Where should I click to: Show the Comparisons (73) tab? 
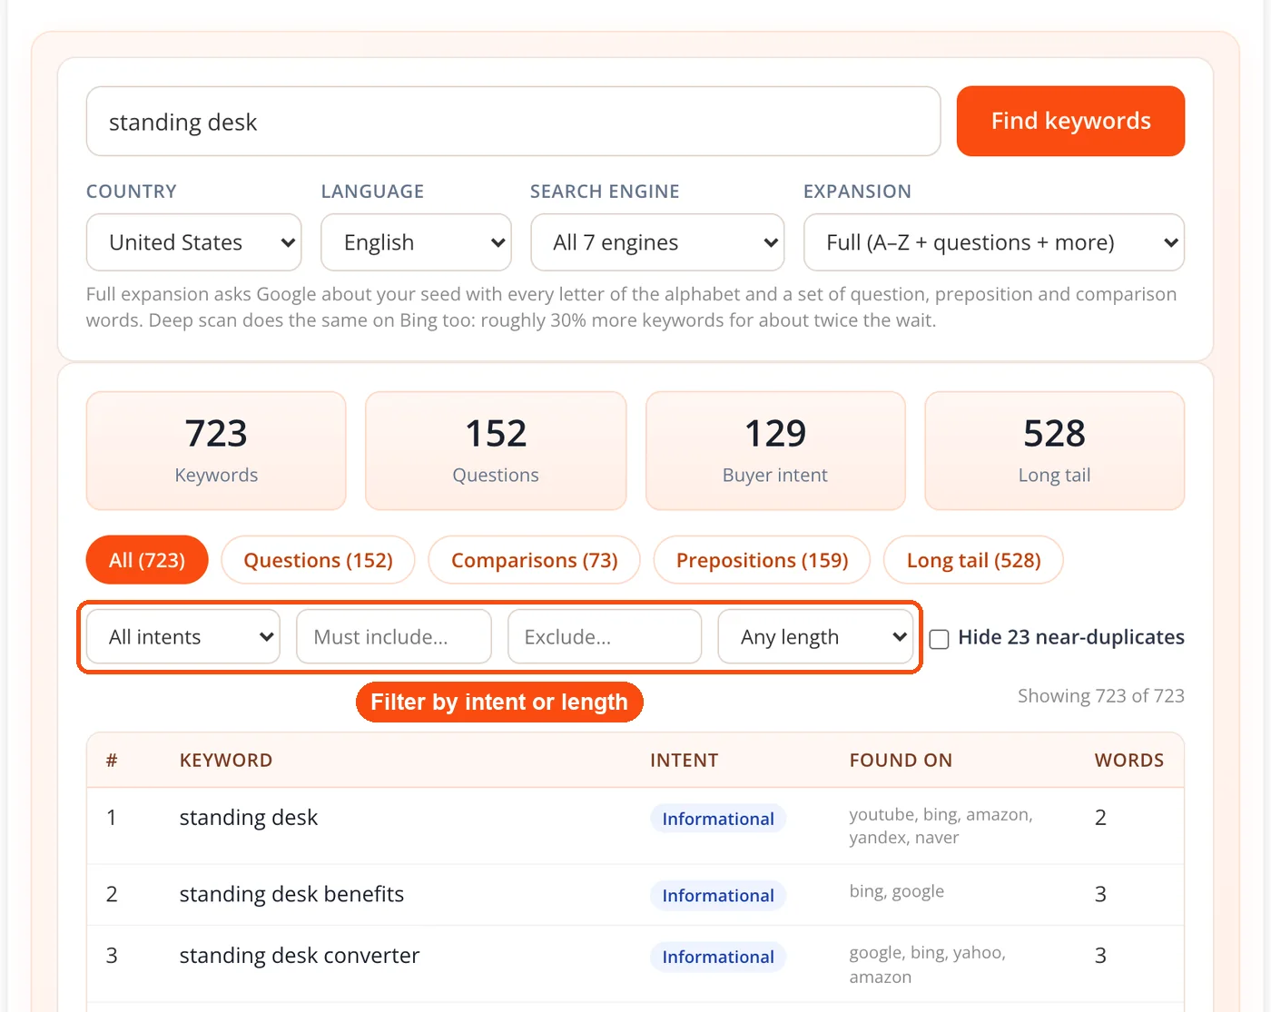pyautogui.click(x=534, y=560)
